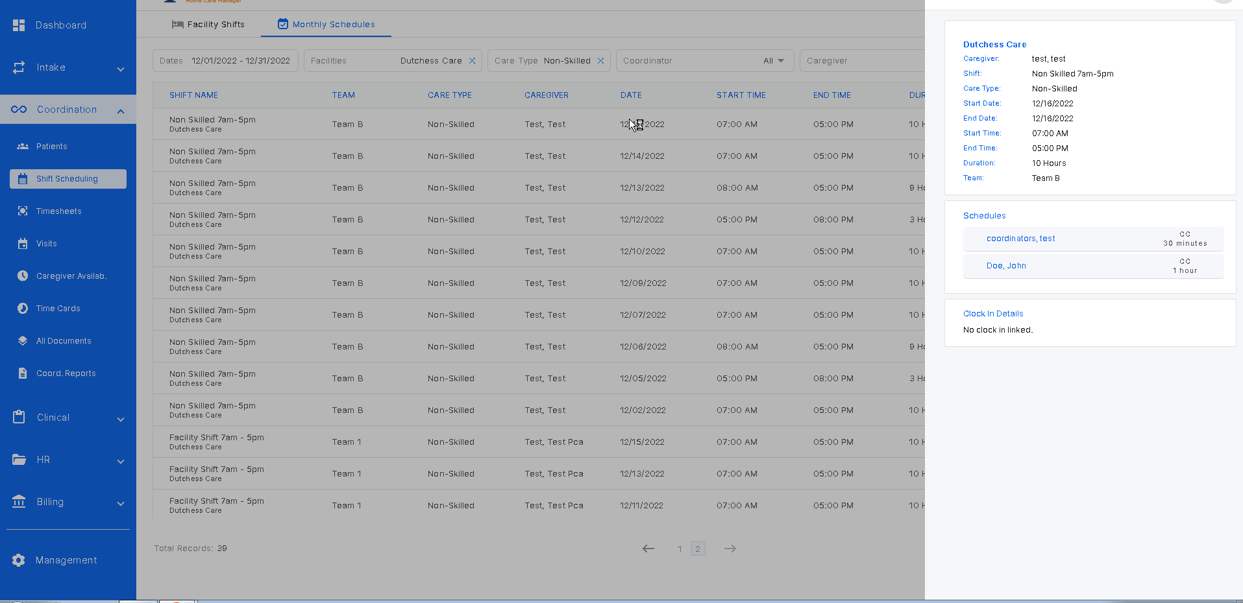Sort by END TIME column header
The width and height of the screenshot is (1243, 603).
832,95
